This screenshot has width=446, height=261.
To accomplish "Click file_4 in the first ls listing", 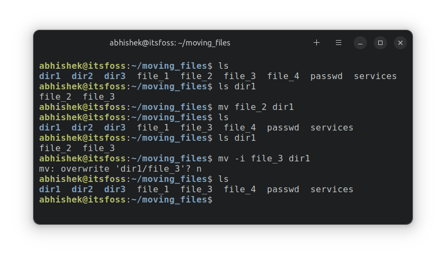I will (283, 76).
